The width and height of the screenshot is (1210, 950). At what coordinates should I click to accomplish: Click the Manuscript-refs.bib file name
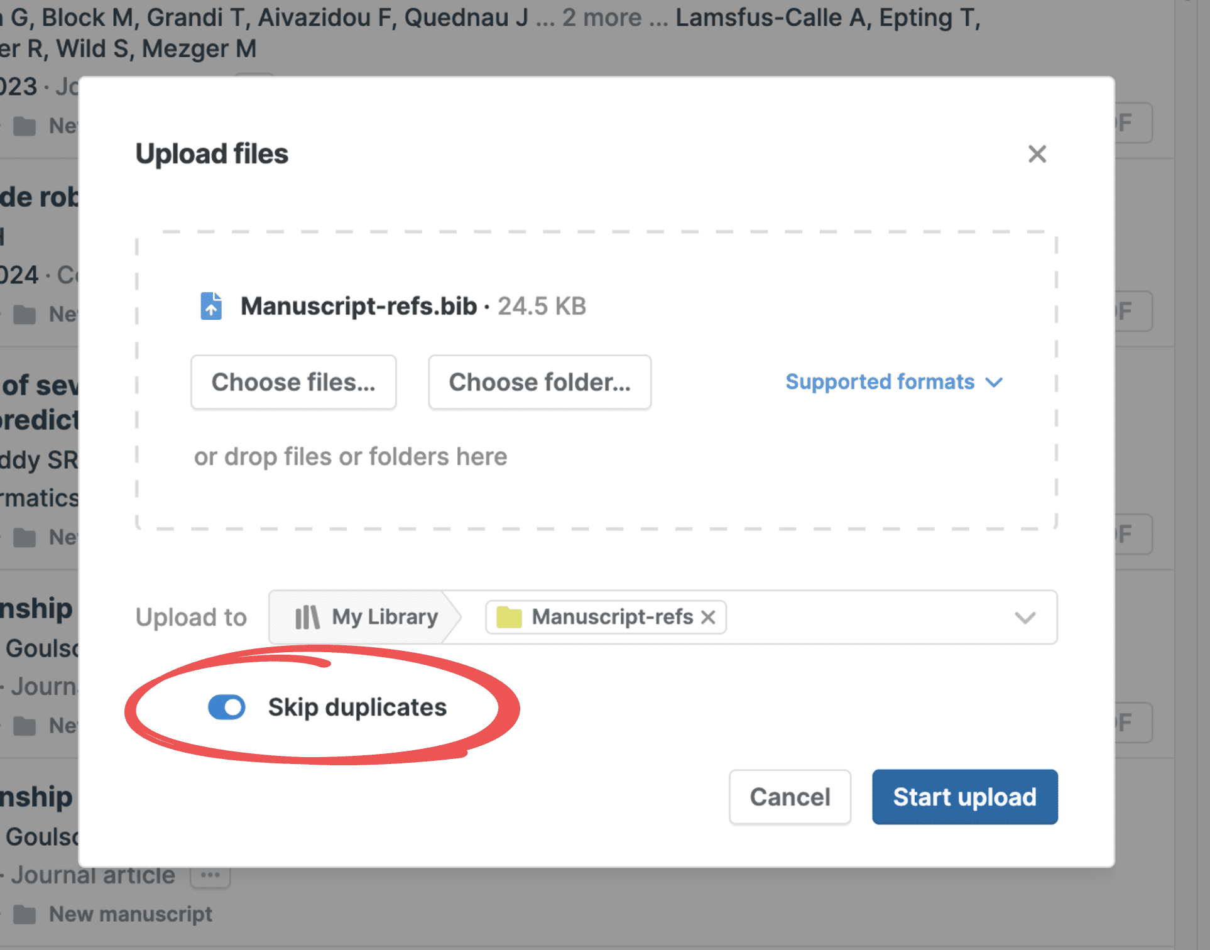pyautogui.click(x=359, y=306)
